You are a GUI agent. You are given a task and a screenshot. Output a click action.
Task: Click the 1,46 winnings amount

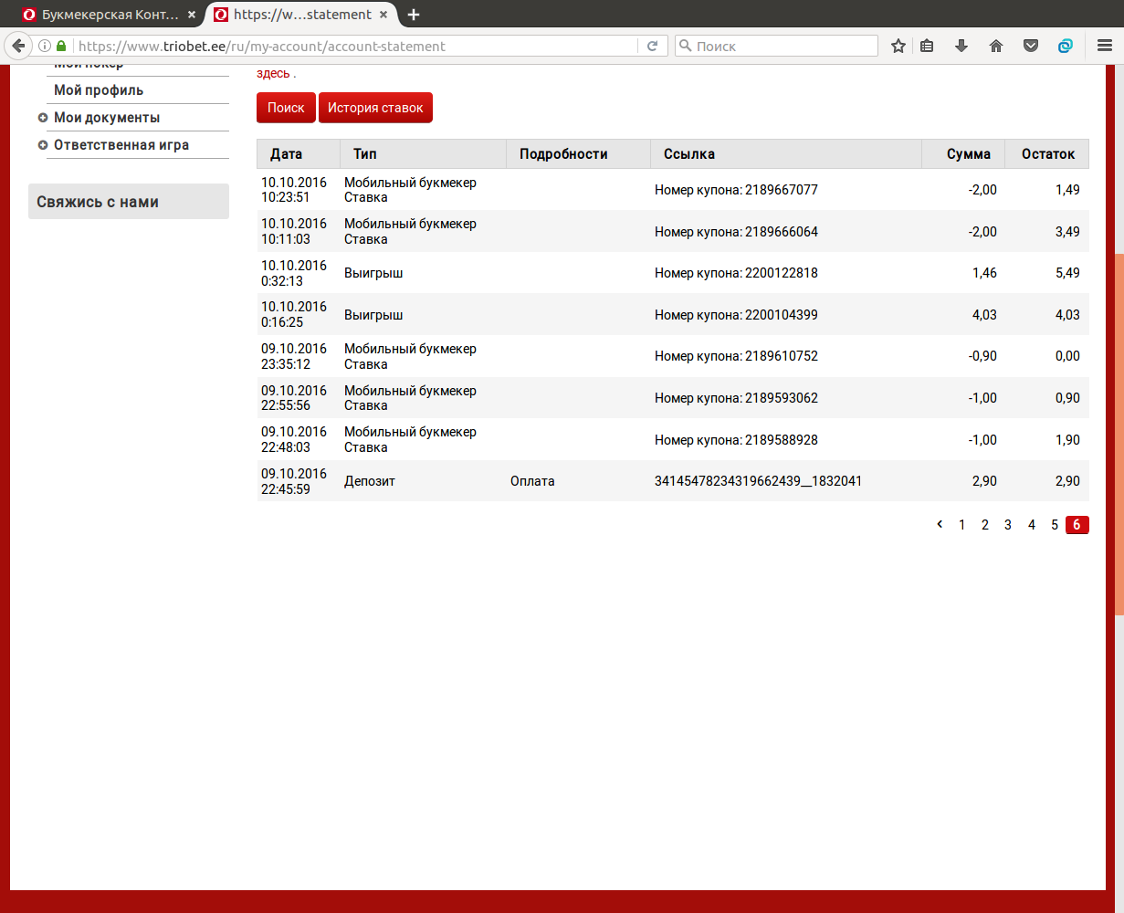(x=984, y=273)
